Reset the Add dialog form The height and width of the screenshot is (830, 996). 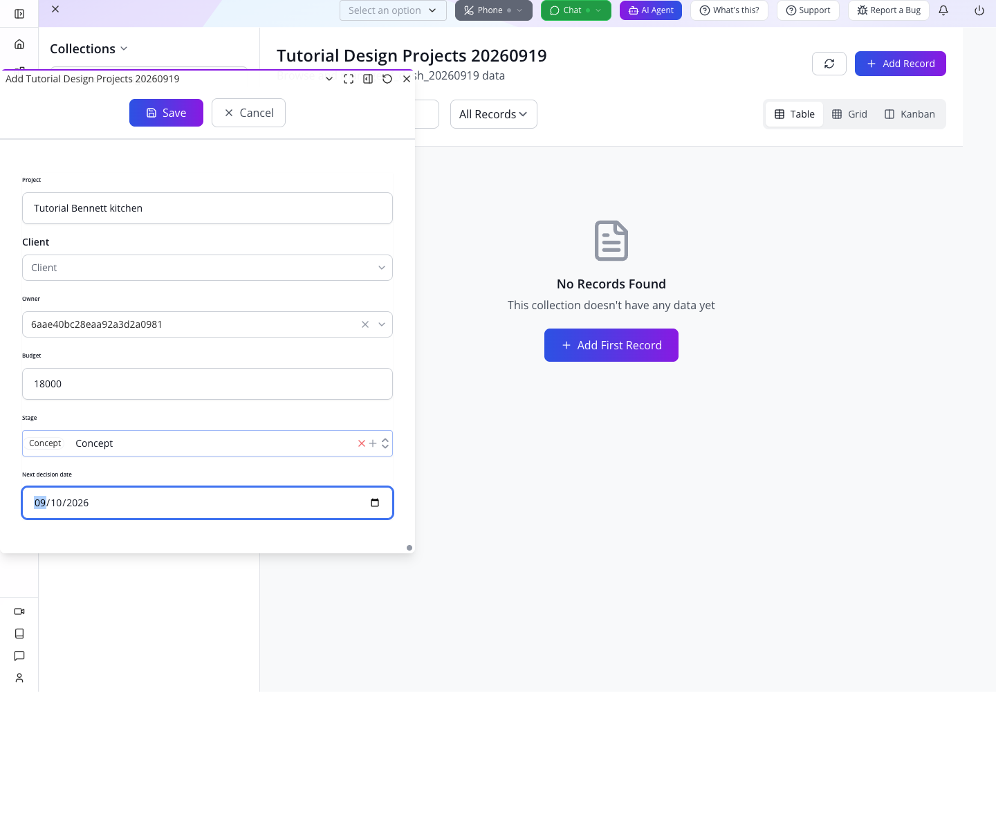[x=387, y=79]
